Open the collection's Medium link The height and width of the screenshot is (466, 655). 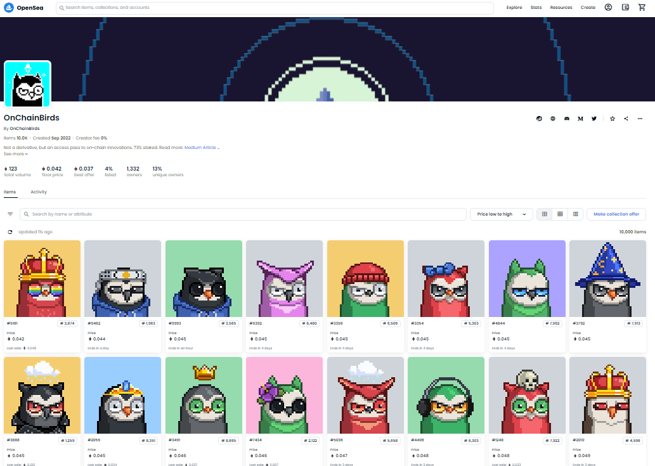point(580,119)
